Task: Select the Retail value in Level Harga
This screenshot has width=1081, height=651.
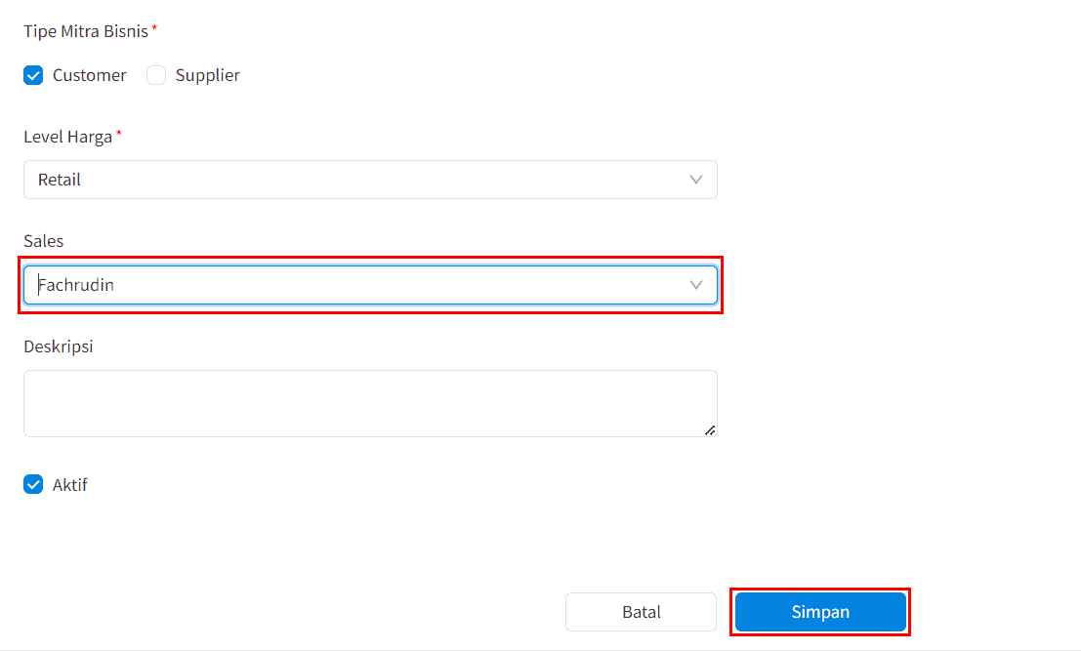Action: (x=60, y=180)
